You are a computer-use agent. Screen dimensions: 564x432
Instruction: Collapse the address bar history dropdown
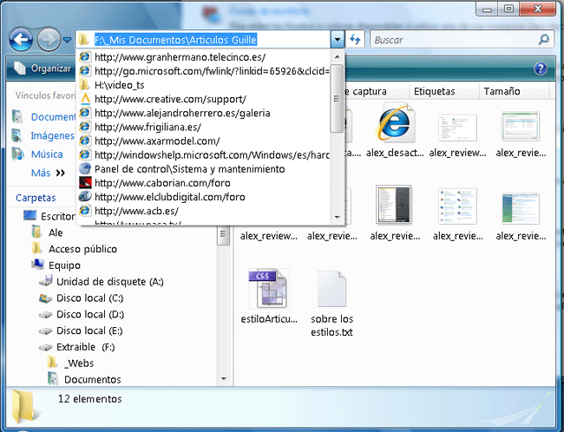pyautogui.click(x=338, y=39)
